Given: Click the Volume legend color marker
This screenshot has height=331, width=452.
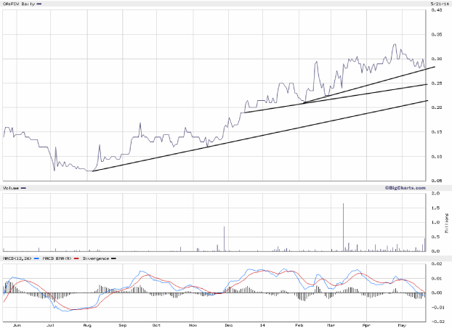Looking at the screenshot, I should pyautogui.click(x=25, y=189).
